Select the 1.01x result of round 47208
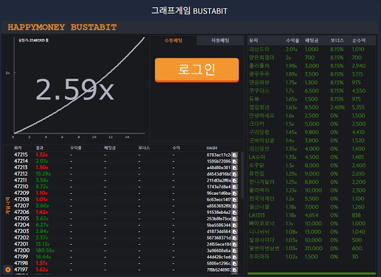The image size is (381, 277). coord(42,200)
